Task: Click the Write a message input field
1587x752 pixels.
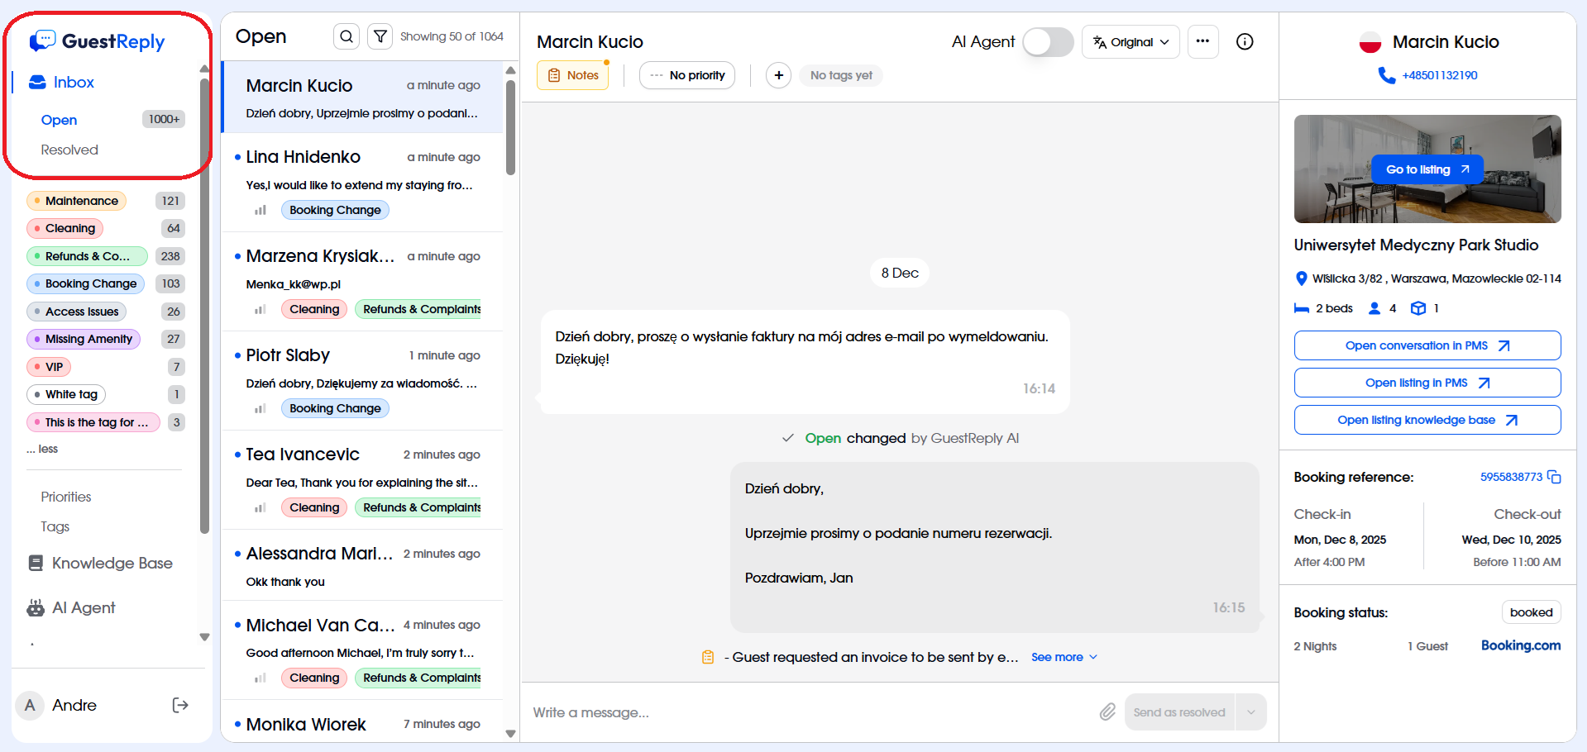Action: [x=810, y=712]
